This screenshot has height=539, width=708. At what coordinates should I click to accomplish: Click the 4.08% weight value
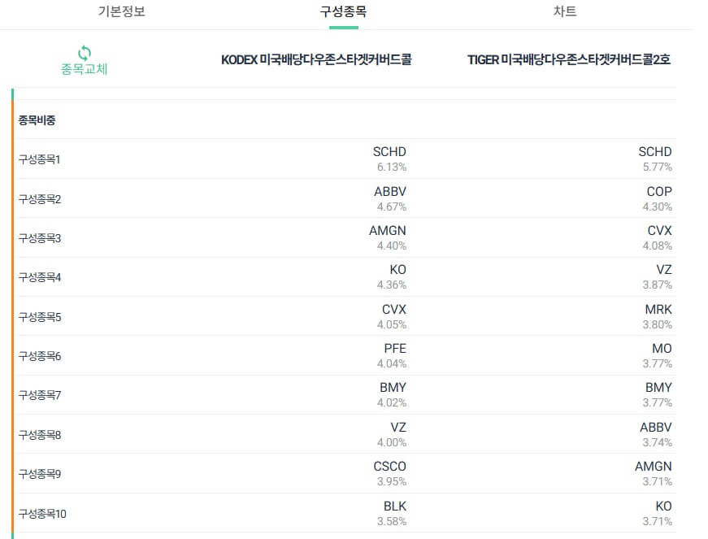coord(657,246)
